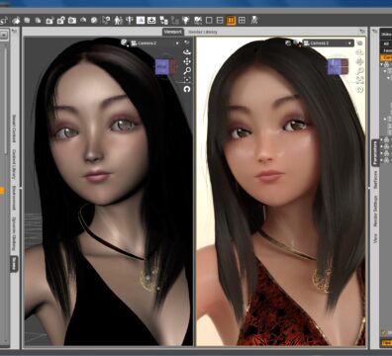Click the frame selection icon in left viewport

(187, 80)
